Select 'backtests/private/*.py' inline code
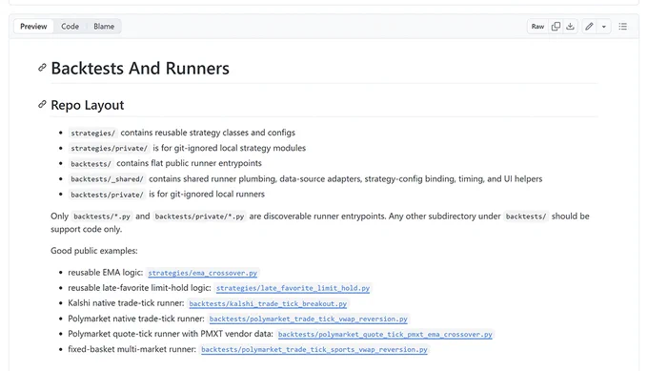This screenshot has width=648, height=371. (199, 216)
